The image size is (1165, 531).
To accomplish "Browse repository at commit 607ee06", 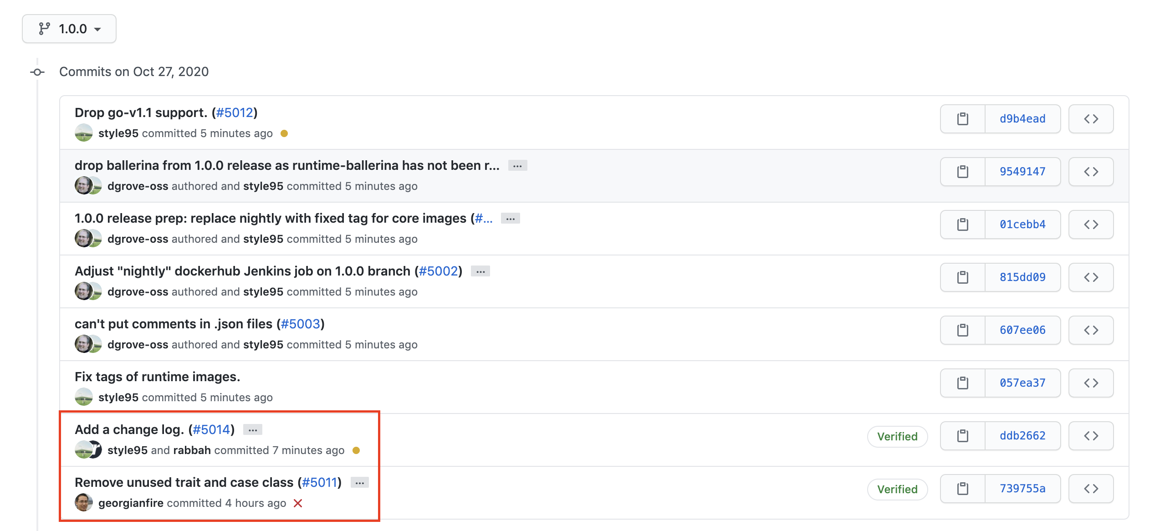I will click(x=1091, y=330).
